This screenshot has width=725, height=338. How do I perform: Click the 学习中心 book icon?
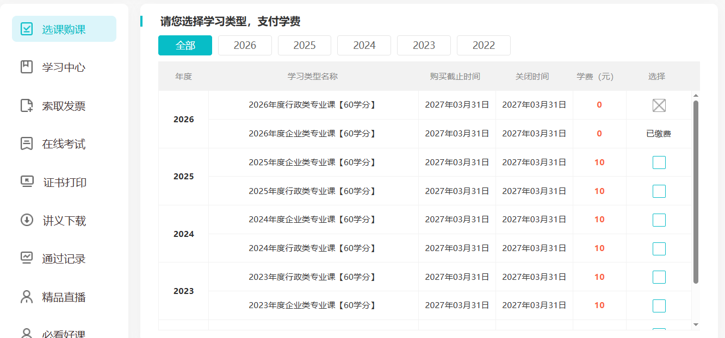point(27,67)
